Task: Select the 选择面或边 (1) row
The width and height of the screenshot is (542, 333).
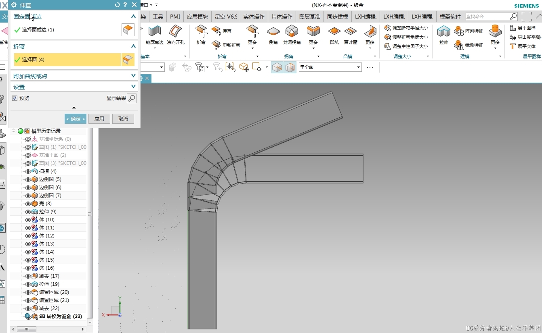Action: click(67, 30)
